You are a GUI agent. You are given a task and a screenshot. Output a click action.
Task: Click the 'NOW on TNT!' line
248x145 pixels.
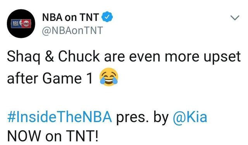[53, 136]
